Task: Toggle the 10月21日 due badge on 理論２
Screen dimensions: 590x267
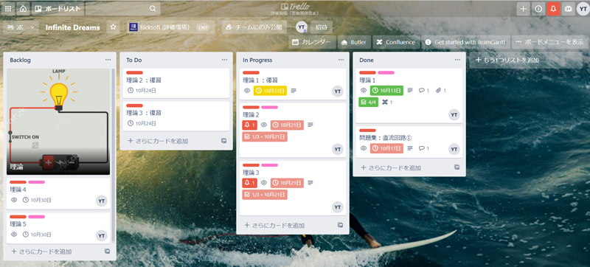Action: 287,125
